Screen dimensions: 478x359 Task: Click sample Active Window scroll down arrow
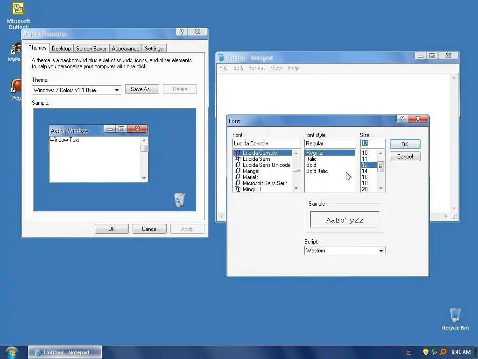pos(144,178)
